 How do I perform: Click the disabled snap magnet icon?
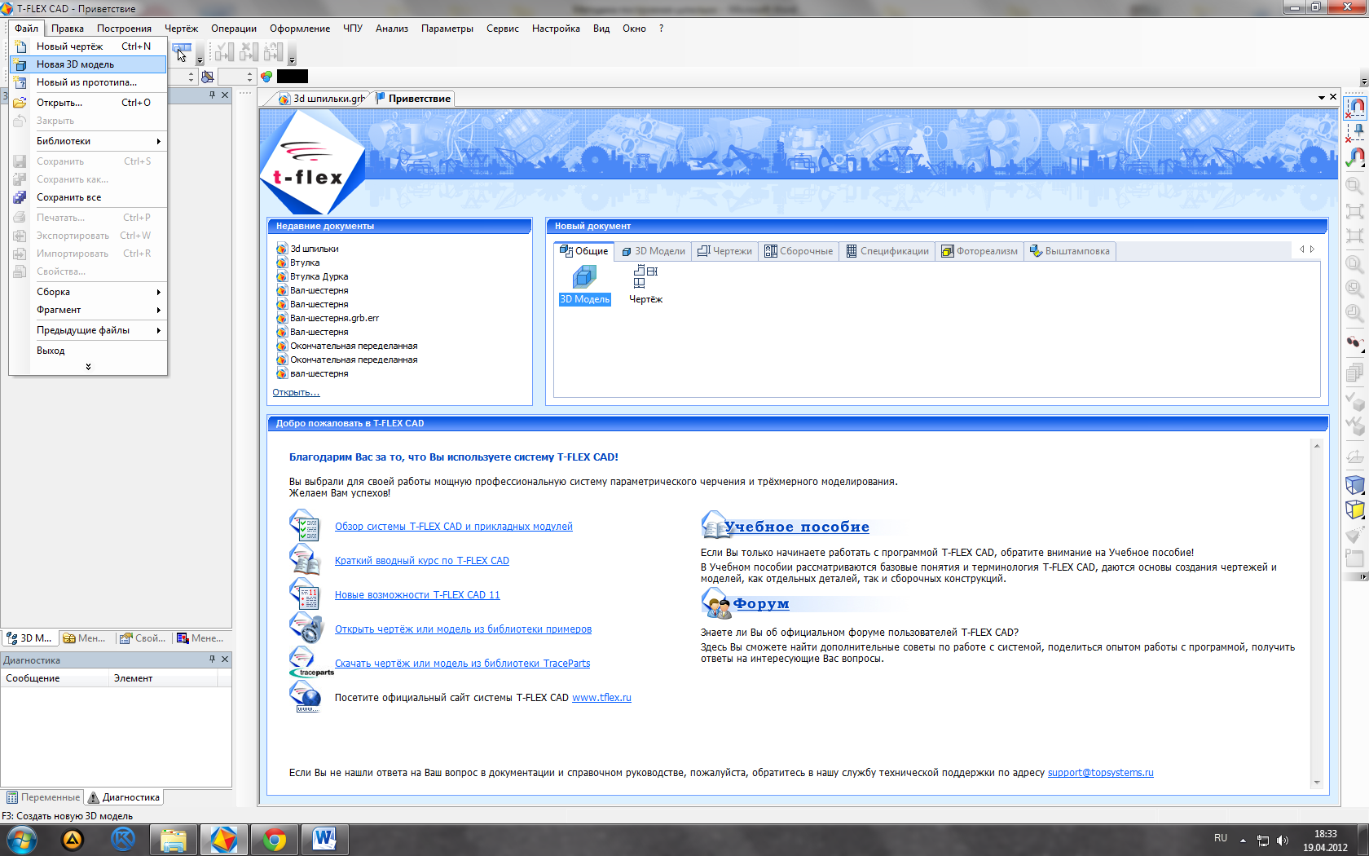(1355, 106)
